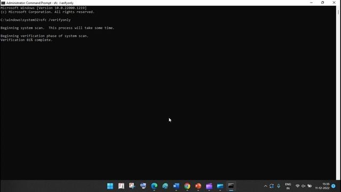Screen dimensions: 341x192
Task: Click the Command Prompt vertical scrollbar
Action: click(338, 93)
